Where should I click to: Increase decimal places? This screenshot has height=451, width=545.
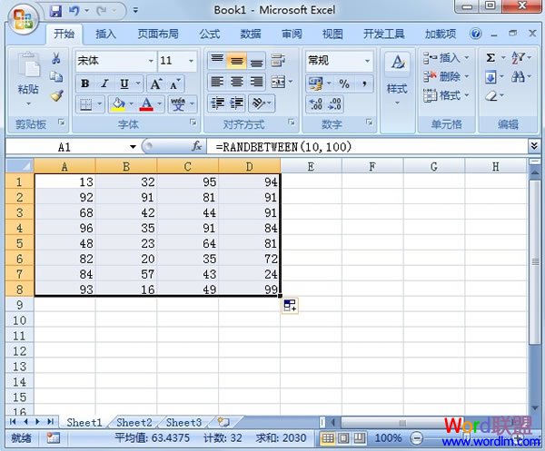click(x=315, y=103)
